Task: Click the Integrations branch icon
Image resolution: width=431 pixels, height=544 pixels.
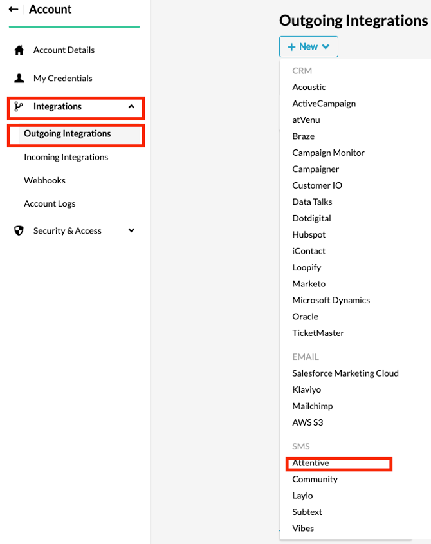Action: pos(19,107)
